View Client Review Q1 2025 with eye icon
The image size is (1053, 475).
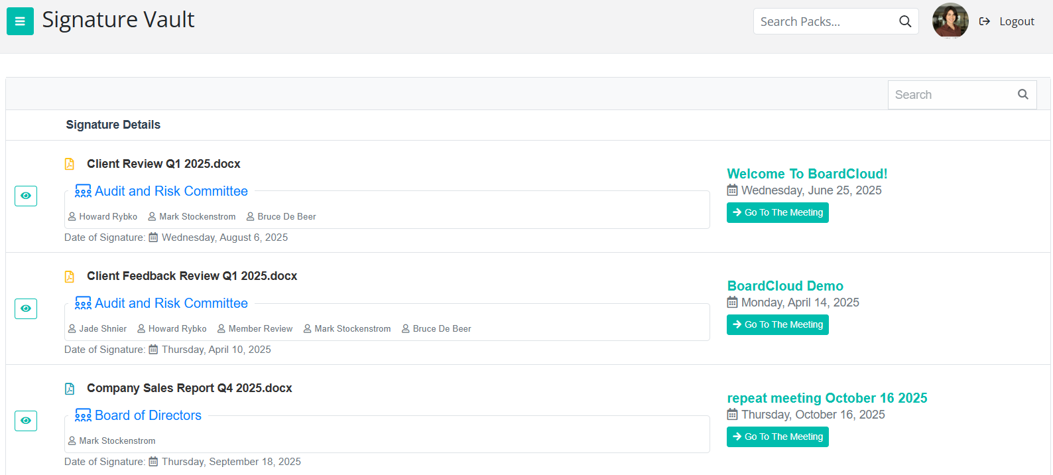[26, 196]
